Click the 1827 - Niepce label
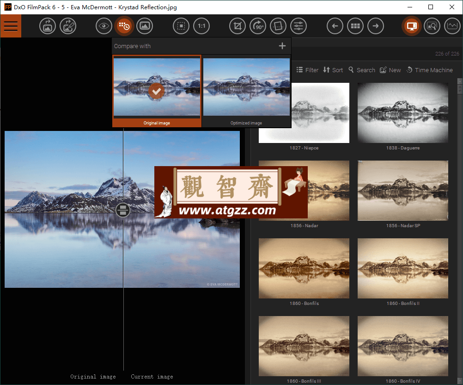463x385 pixels. [304, 148]
